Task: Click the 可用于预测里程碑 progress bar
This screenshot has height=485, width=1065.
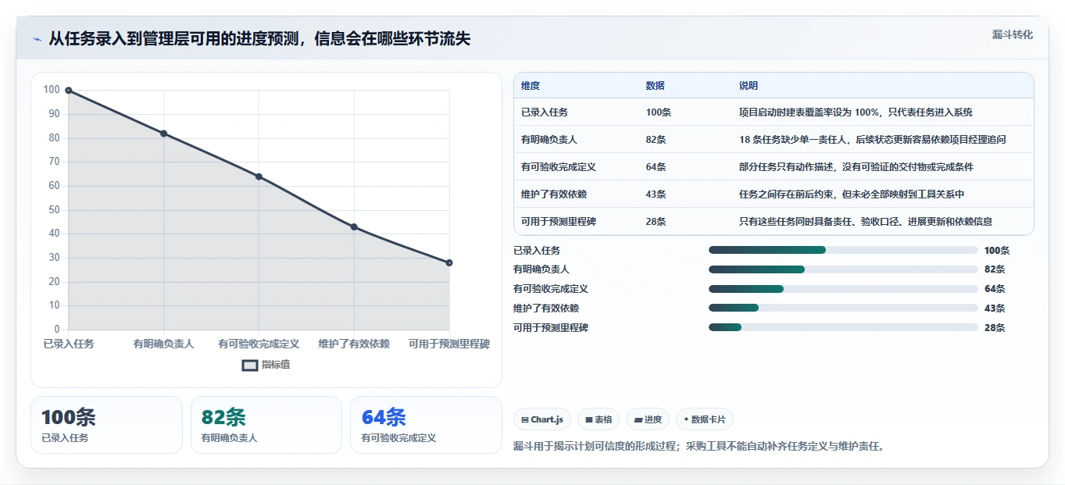Action: tap(843, 327)
